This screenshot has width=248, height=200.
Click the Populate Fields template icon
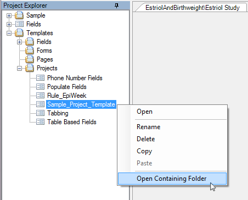[x=40, y=87]
